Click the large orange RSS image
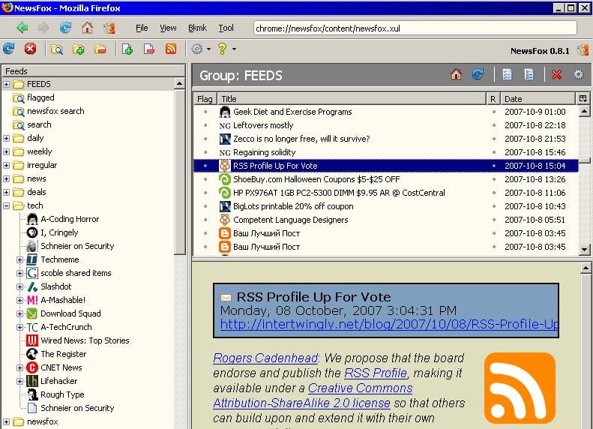The height and width of the screenshot is (429, 593). tap(520, 388)
